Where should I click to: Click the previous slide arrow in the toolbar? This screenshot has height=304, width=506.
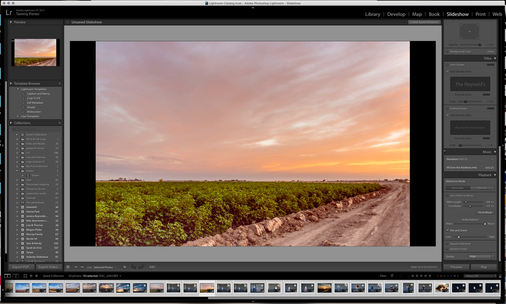click(x=77, y=267)
